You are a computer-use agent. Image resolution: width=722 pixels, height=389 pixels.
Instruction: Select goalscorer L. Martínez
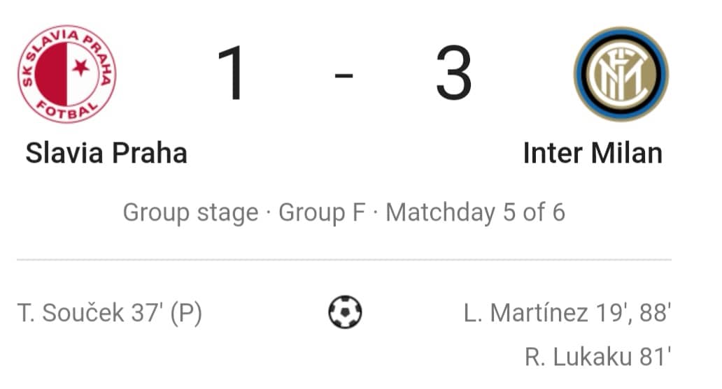(x=526, y=313)
